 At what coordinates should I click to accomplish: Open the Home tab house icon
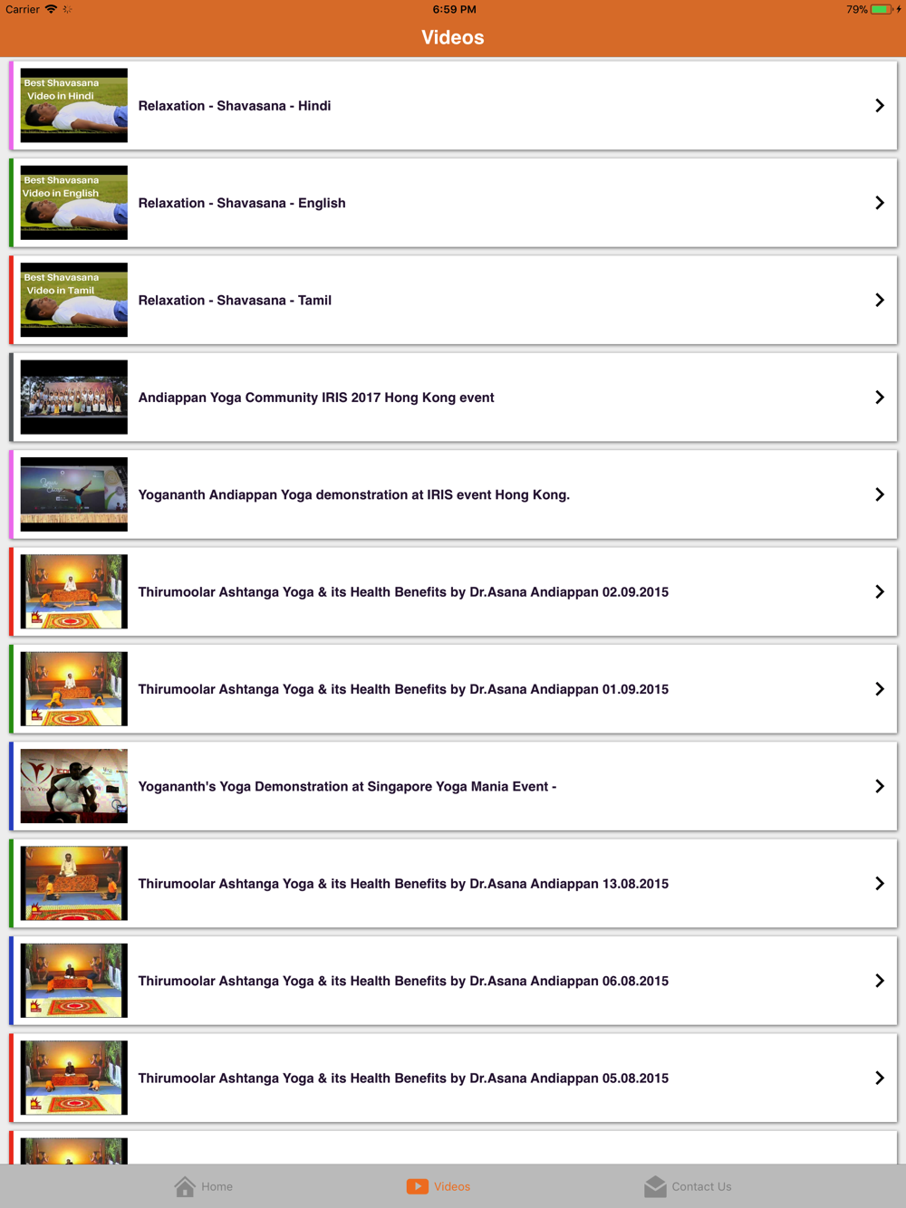click(185, 1186)
